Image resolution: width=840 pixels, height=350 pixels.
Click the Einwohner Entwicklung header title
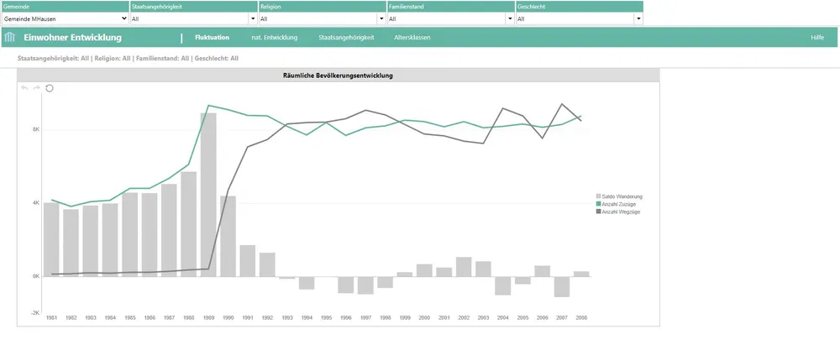point(72,38)
